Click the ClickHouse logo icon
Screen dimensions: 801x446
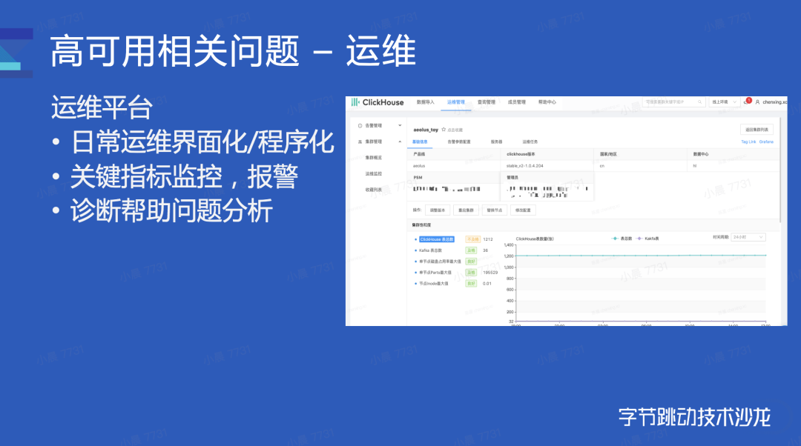click(355, 102)
